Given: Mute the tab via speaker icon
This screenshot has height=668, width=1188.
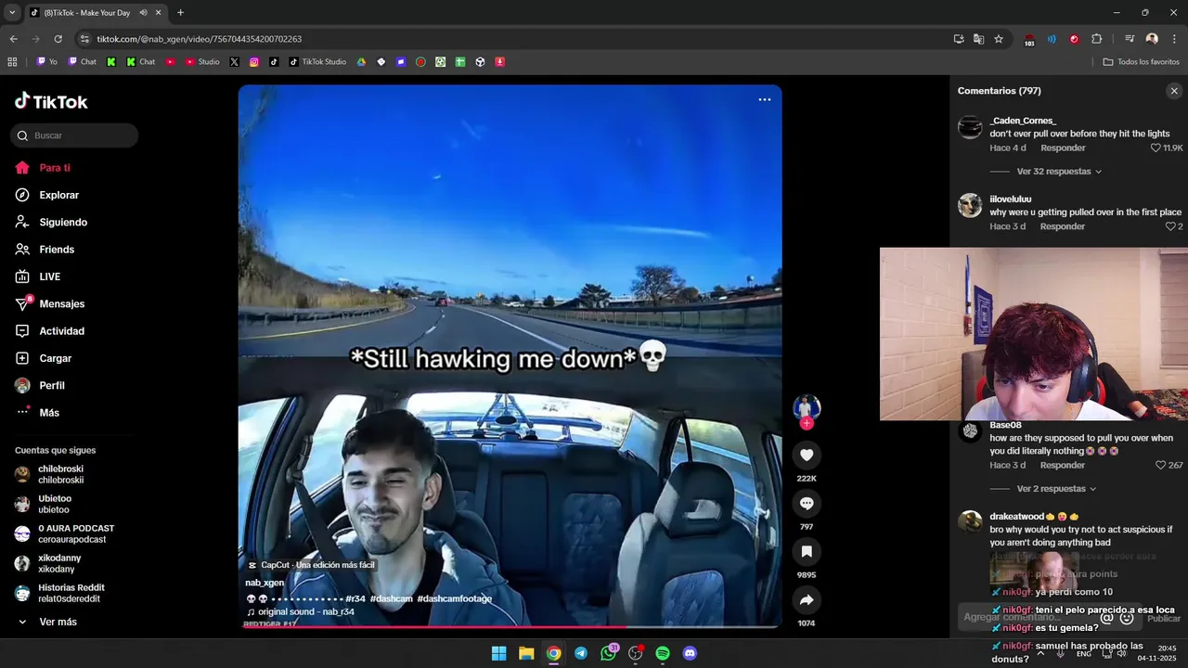Looking at the screenshot, I should click(144, 12).
